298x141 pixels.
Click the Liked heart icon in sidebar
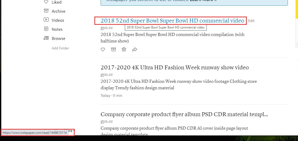pyautogui.click(x=46, y=2)
